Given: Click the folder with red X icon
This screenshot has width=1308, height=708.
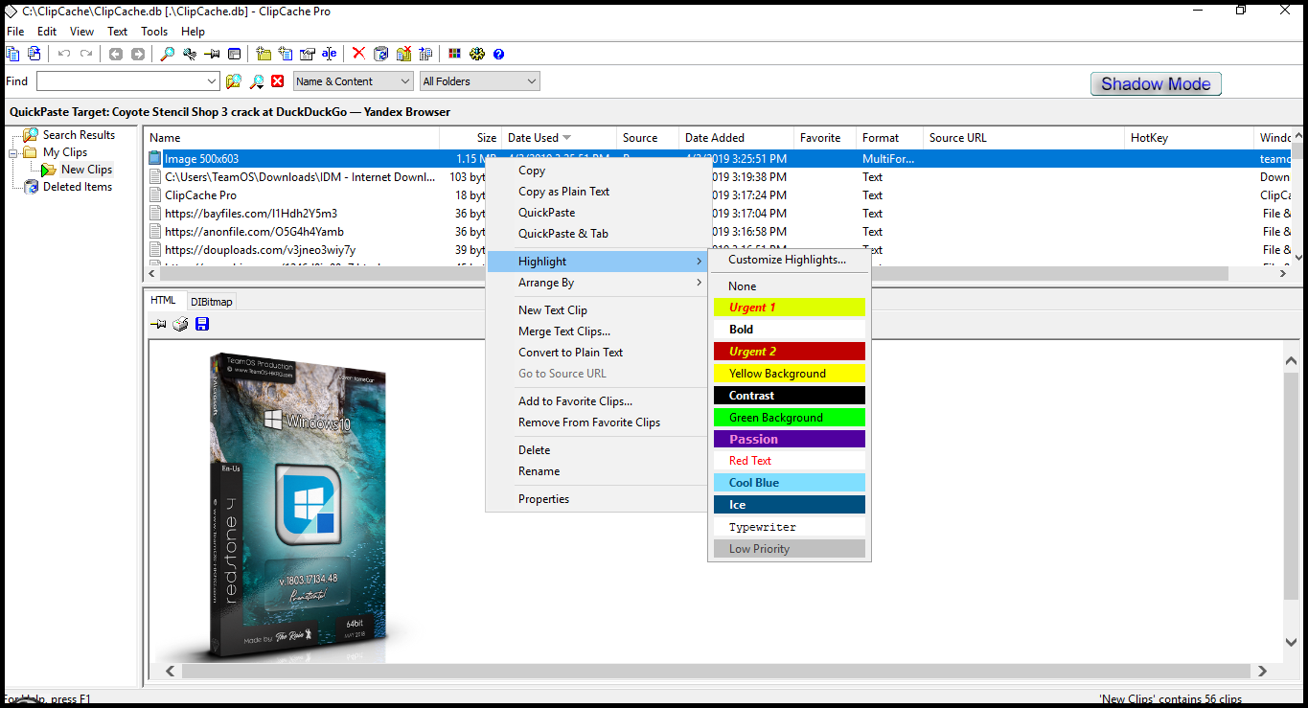Looking at the screenshot, I should [403, 54].
